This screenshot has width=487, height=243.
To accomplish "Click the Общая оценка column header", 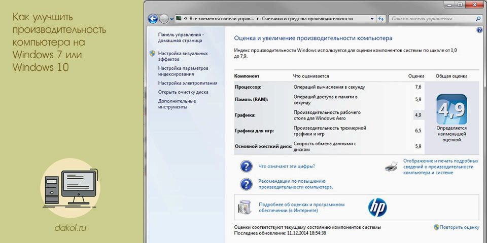I will pos(451,76).
